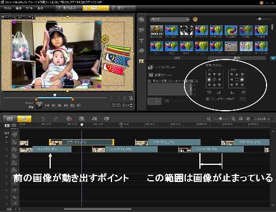Viewport: 276px width, 212px height.
Task: Open the Sound Mixer music icon
Action: tap(94, 118)
